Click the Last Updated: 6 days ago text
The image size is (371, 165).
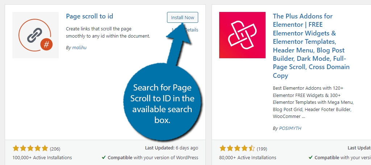[171, 148]
